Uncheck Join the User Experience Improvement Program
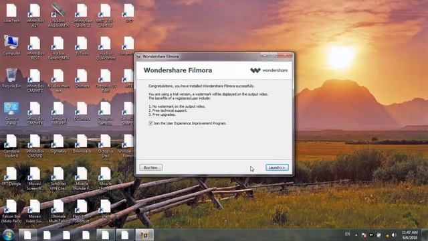This screenshot has height=241, width=428. pos(150,123)
